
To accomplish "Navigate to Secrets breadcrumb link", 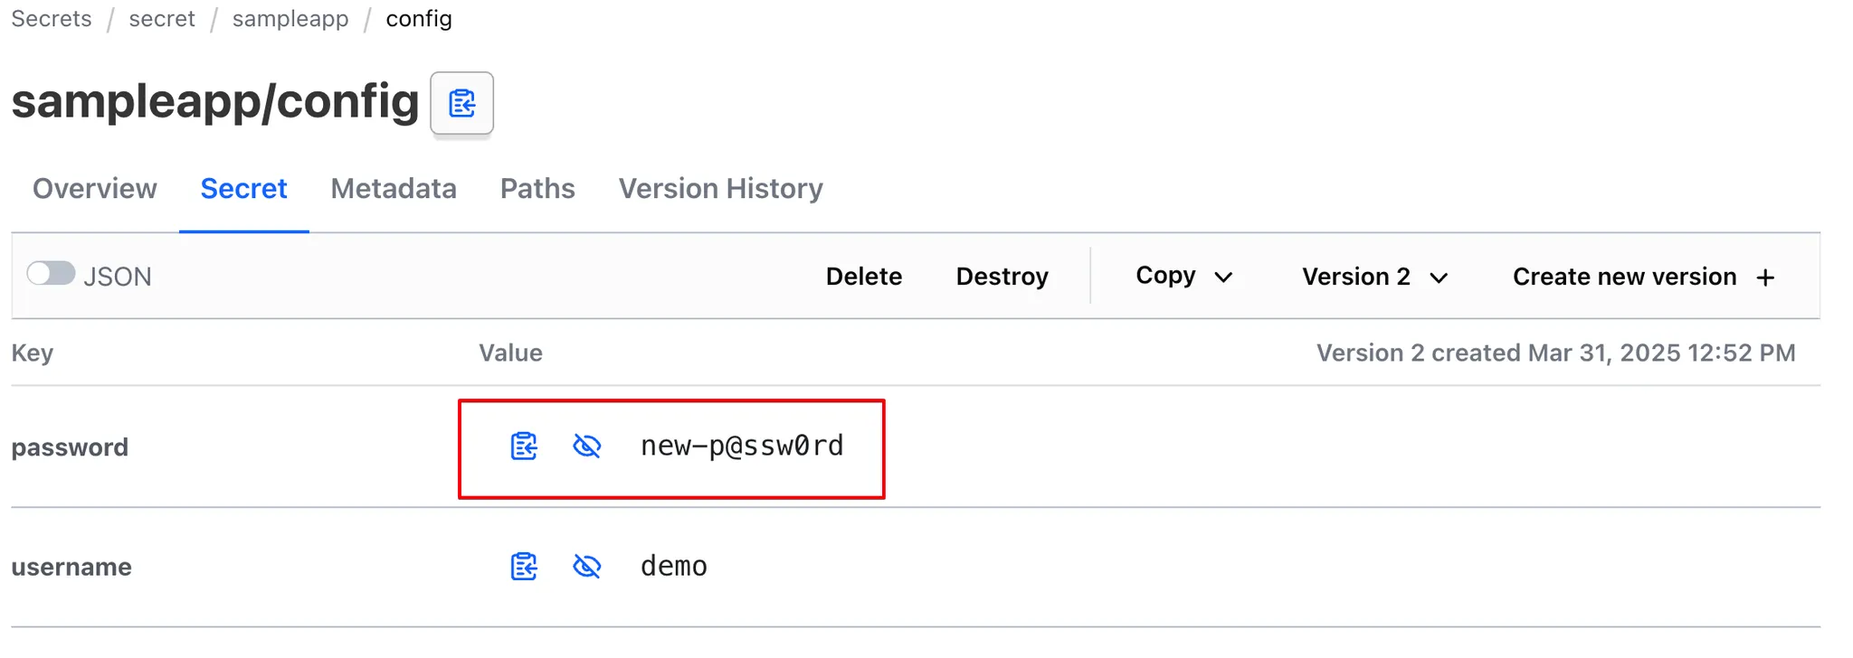I will pyautogui.click(x=52, y=19).
